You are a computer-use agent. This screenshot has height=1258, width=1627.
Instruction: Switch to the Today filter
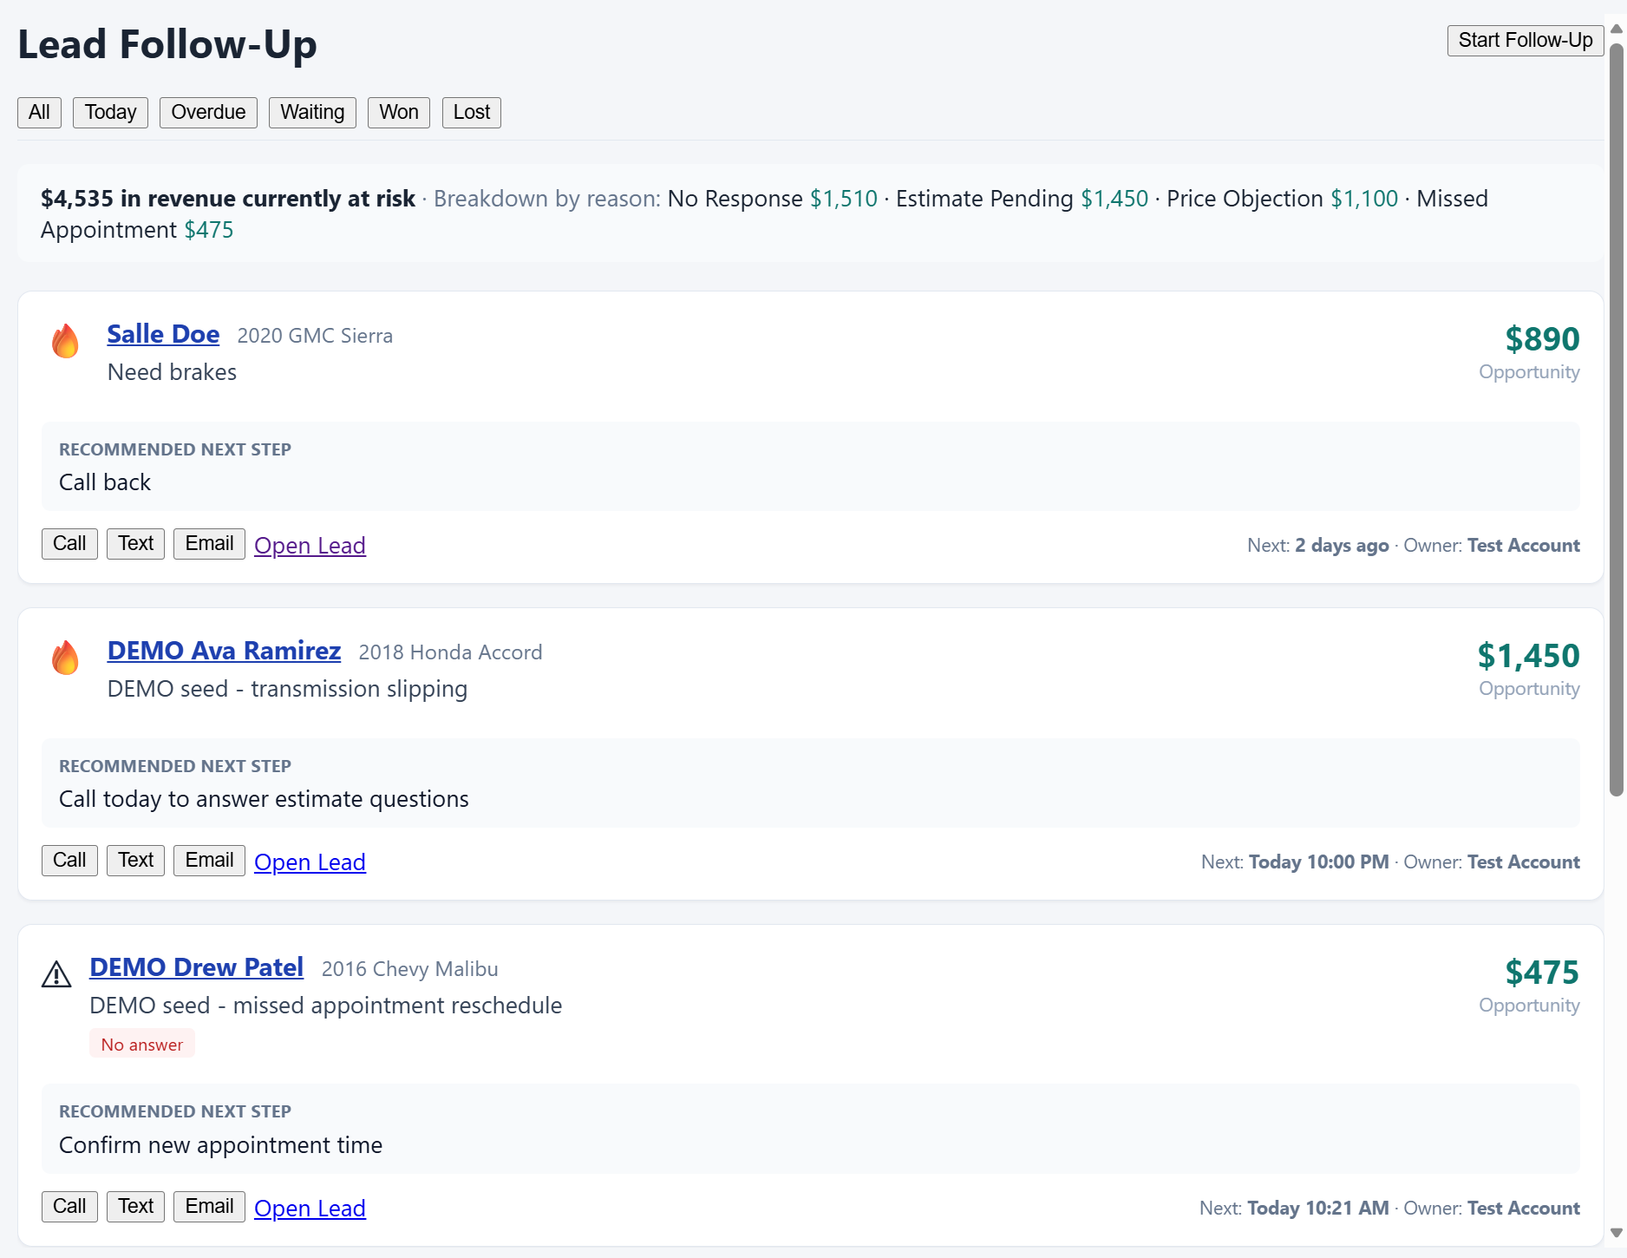tap(110, 113)
